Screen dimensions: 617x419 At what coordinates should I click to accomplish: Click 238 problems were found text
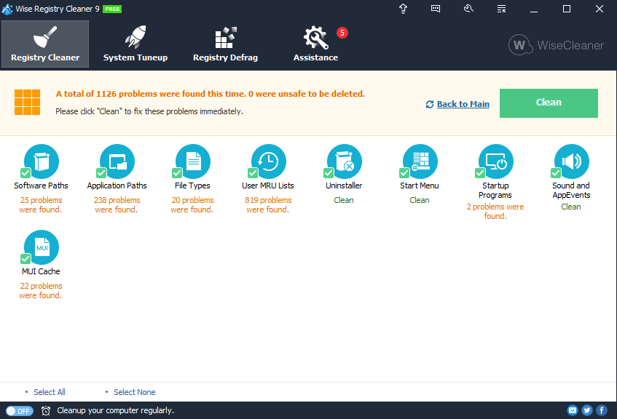pyautogui.click(x=117, y=205)
